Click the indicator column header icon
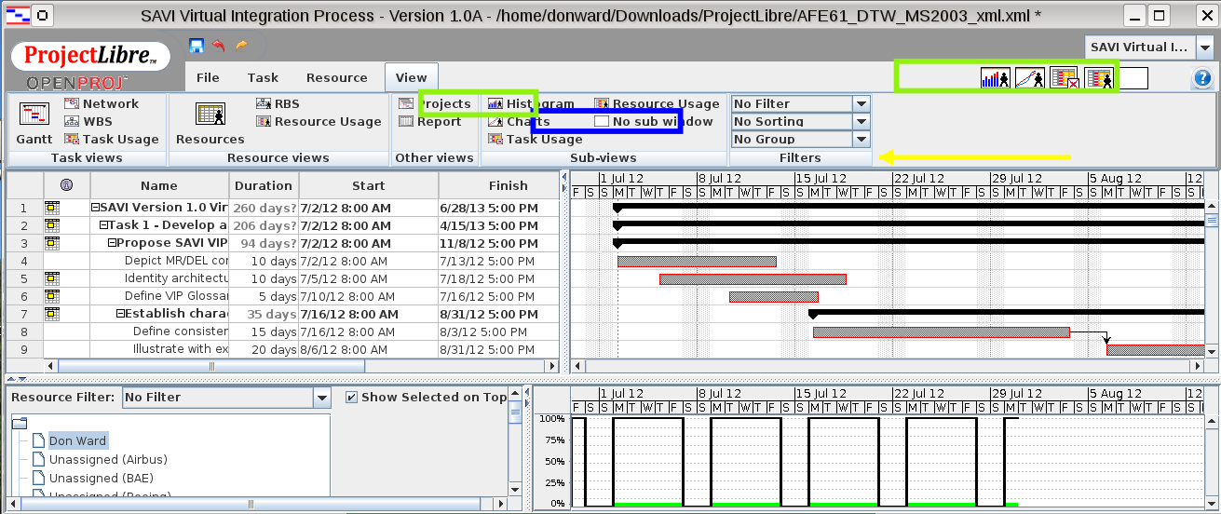The image size is (1221, 514). coord(65,185)
